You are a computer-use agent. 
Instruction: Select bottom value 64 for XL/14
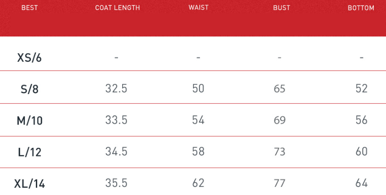pyautogui.click(x=361, y=183)
